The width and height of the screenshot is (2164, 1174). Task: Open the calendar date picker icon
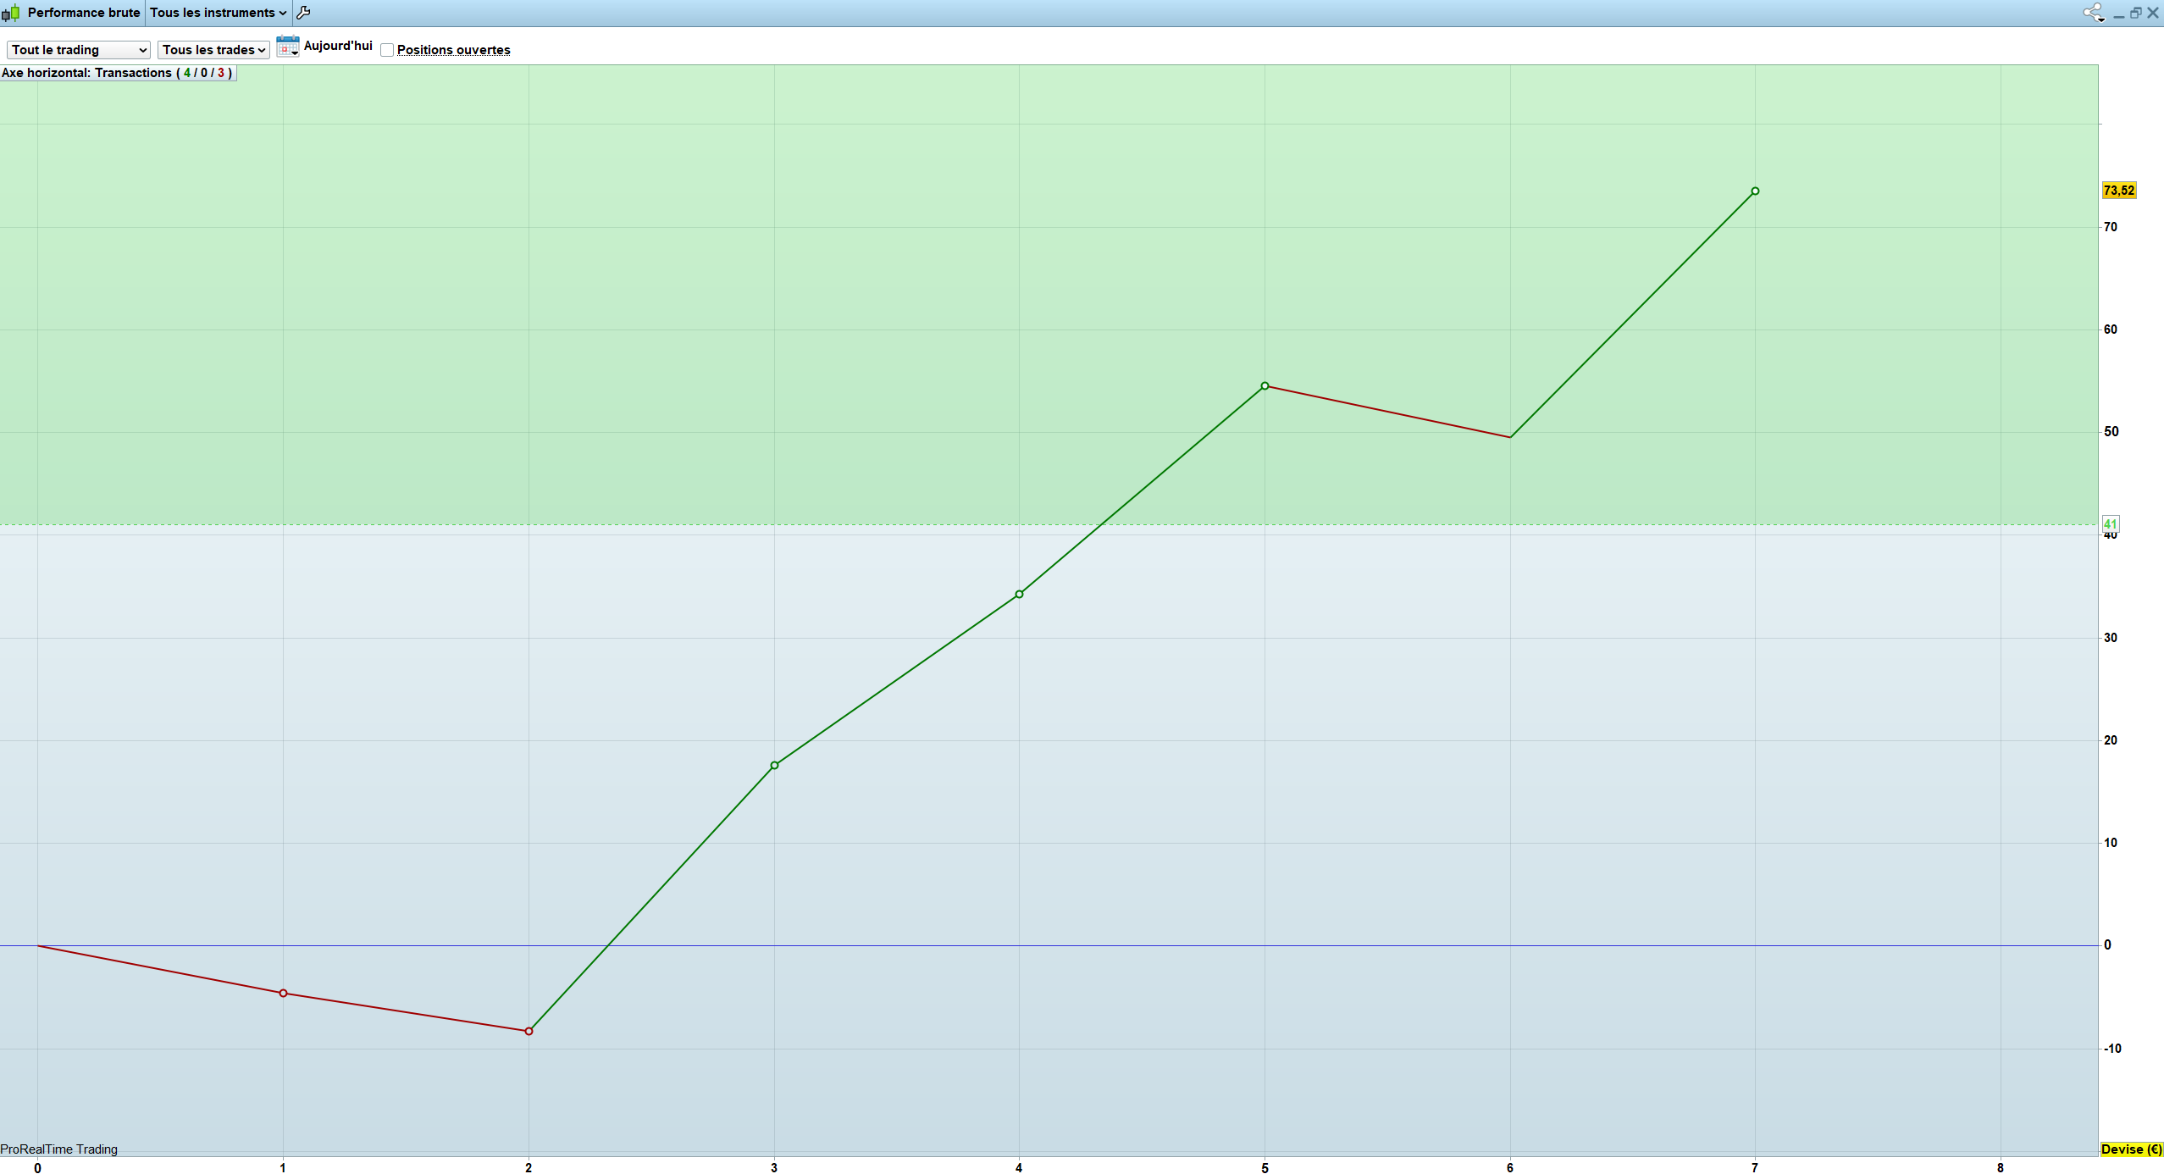[x=288, y=47]
